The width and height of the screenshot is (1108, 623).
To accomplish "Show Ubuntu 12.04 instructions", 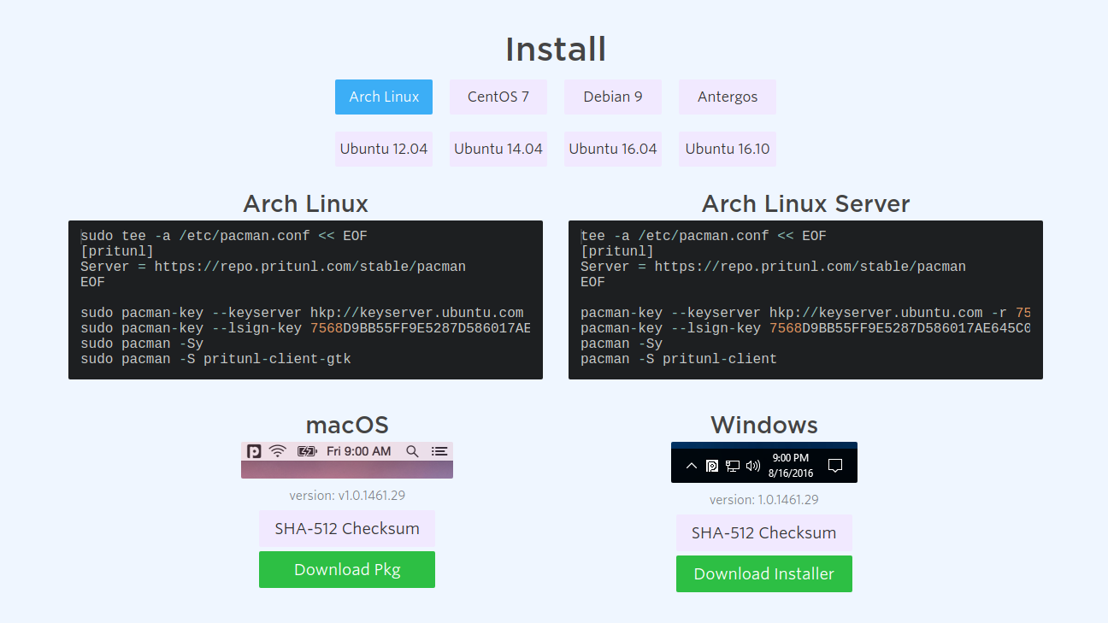I will 384,149.
